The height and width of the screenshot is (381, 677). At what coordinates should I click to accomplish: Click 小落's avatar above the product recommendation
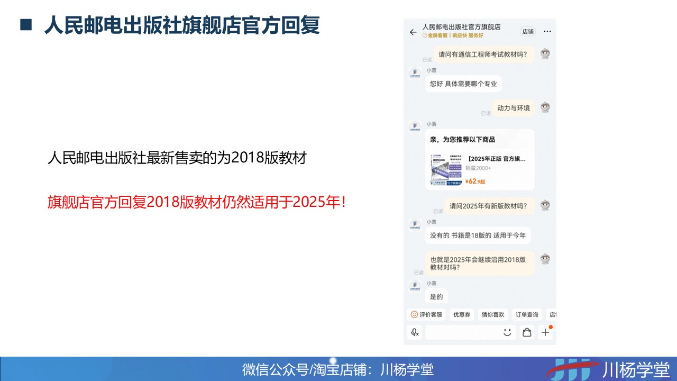415,127
